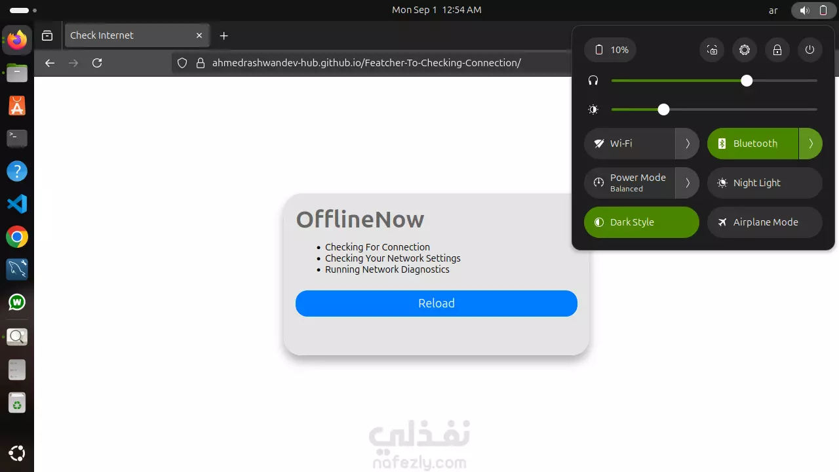Open system settings via gear icon
Screen dimensions: 839x472
click(x=745, y=50)
